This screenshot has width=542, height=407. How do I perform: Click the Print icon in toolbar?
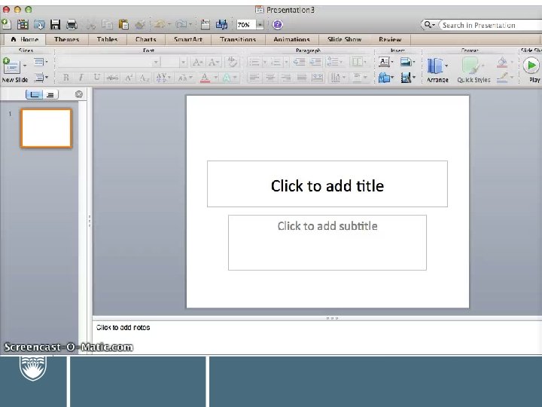[x=72, y=25]
